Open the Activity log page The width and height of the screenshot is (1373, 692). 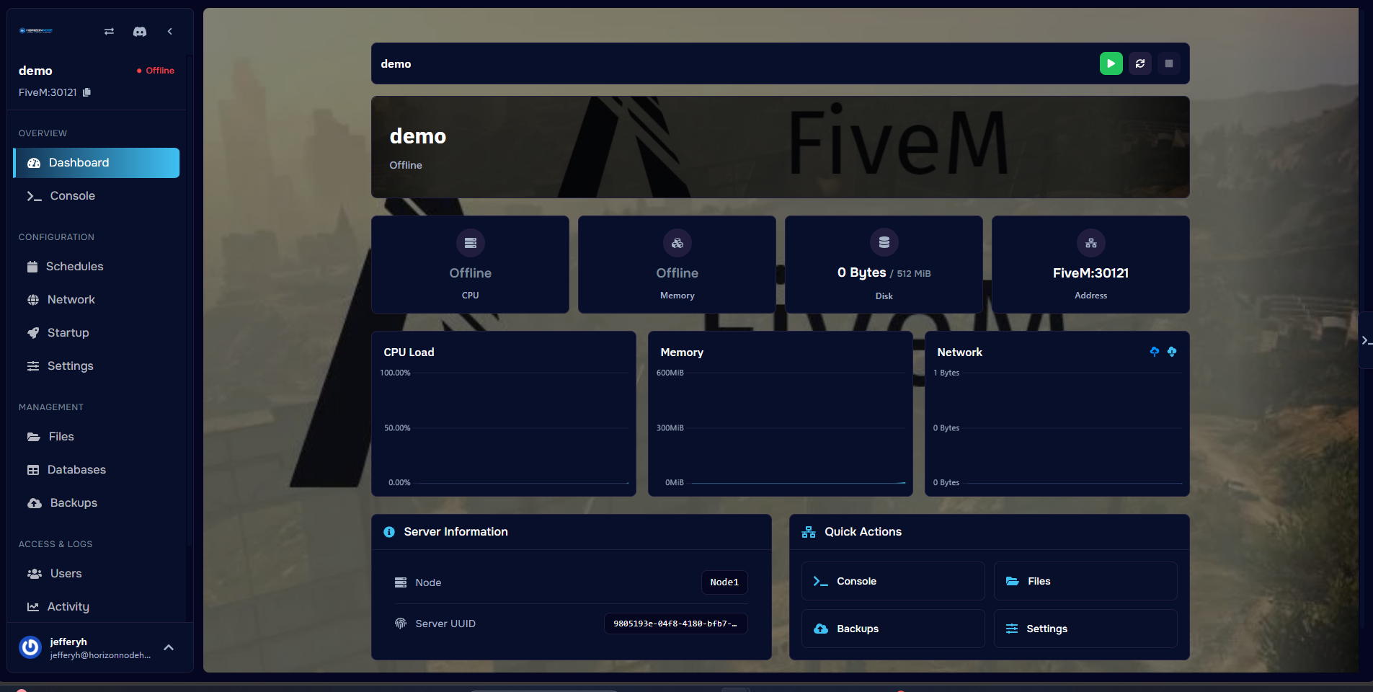click(x=97, y=607)
